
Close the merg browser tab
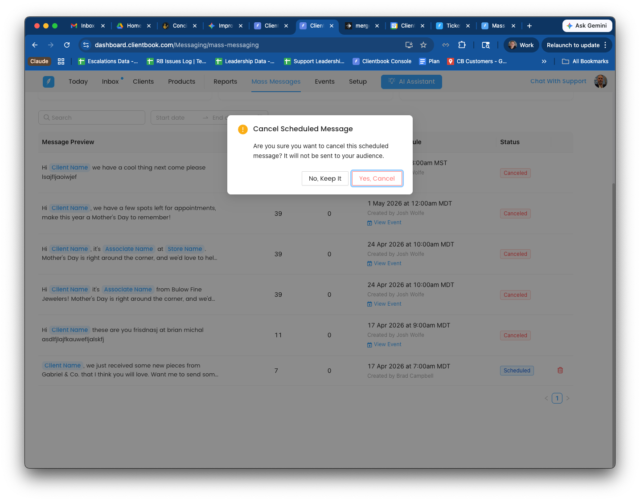pos(377,26)
